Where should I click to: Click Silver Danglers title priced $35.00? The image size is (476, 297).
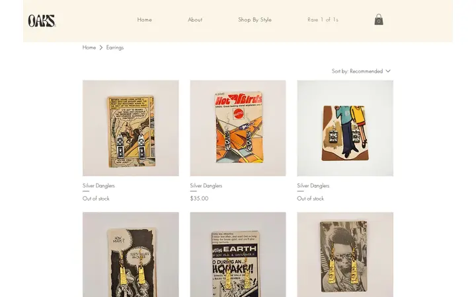point(206,185)
